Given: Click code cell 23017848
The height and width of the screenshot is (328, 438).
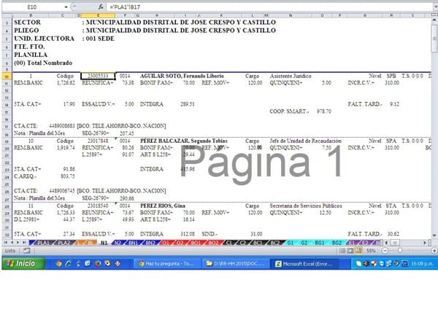Looking at the screenshot, I should point(98,141).
